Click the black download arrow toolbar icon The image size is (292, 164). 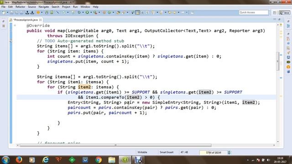click(x=32, y=12)
